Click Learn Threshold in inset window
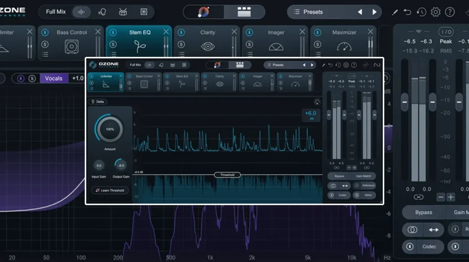This screenshot has height=262, width=469. pos(110,190)
